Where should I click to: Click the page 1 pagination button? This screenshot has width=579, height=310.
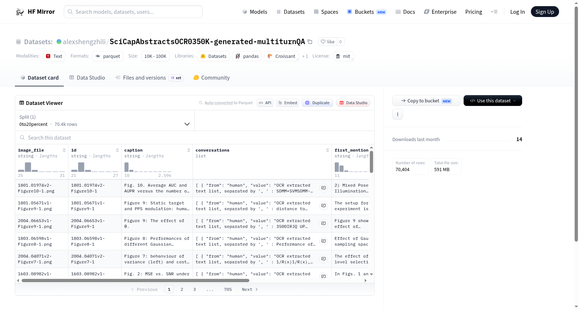(169, 289)
